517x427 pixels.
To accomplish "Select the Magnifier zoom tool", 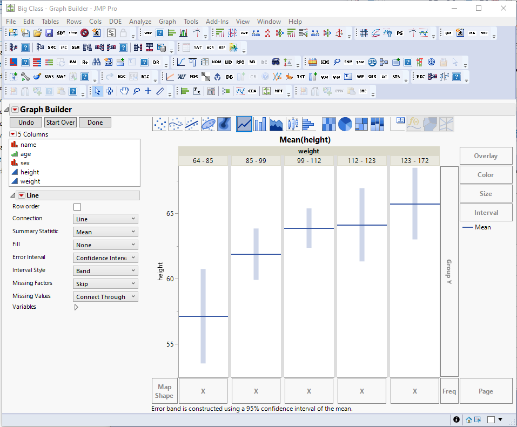I will pyautogui.click(x=137, y=91).
